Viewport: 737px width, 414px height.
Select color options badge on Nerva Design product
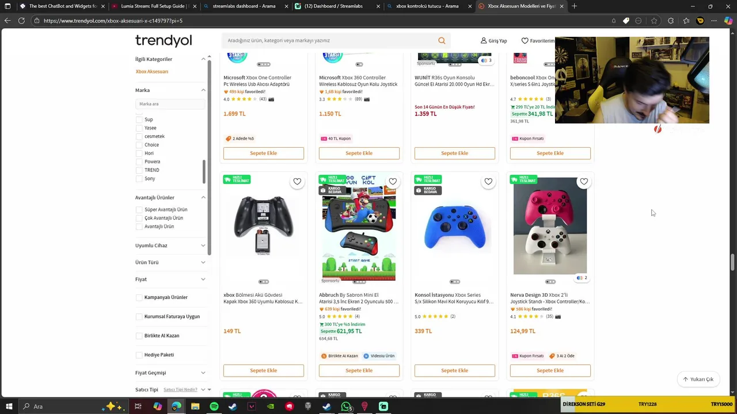[582, 278]
